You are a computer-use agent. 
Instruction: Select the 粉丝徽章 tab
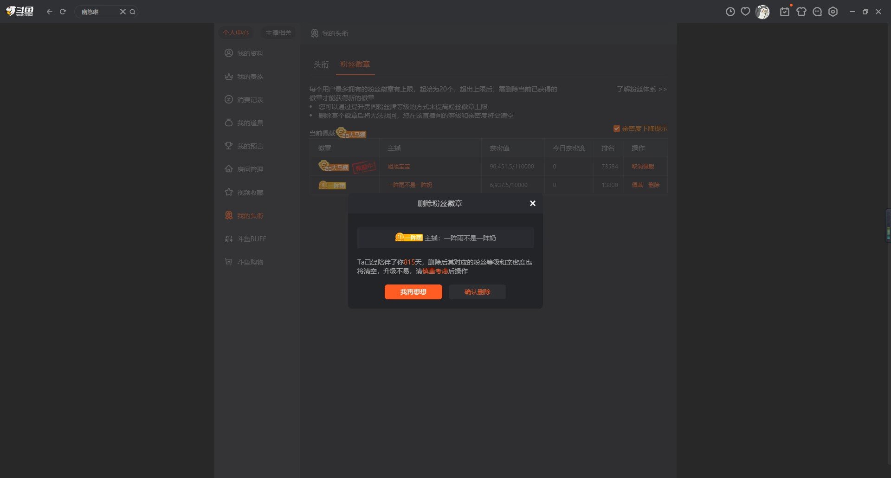[x=355, y=64]
